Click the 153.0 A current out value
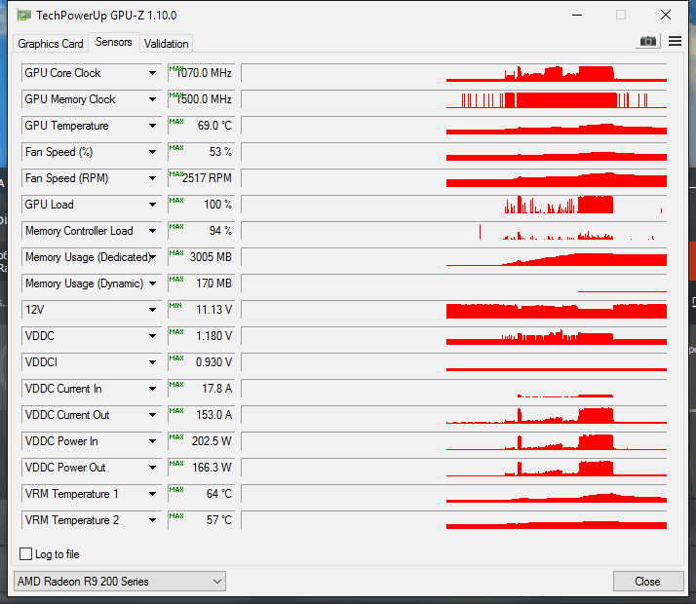The image size is (696, 604). [201, 415]
